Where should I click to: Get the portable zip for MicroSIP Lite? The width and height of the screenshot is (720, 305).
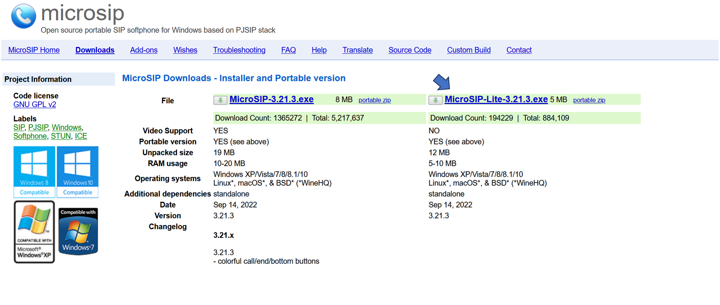(x=589, y=100)
